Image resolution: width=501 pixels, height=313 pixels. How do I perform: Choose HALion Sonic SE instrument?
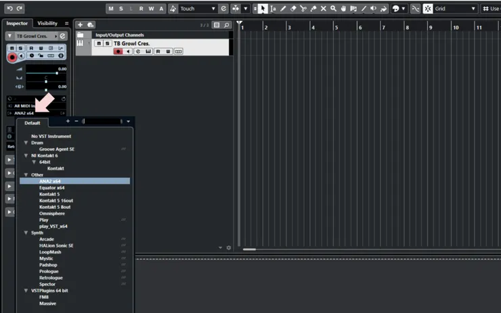tap(56, 245)
